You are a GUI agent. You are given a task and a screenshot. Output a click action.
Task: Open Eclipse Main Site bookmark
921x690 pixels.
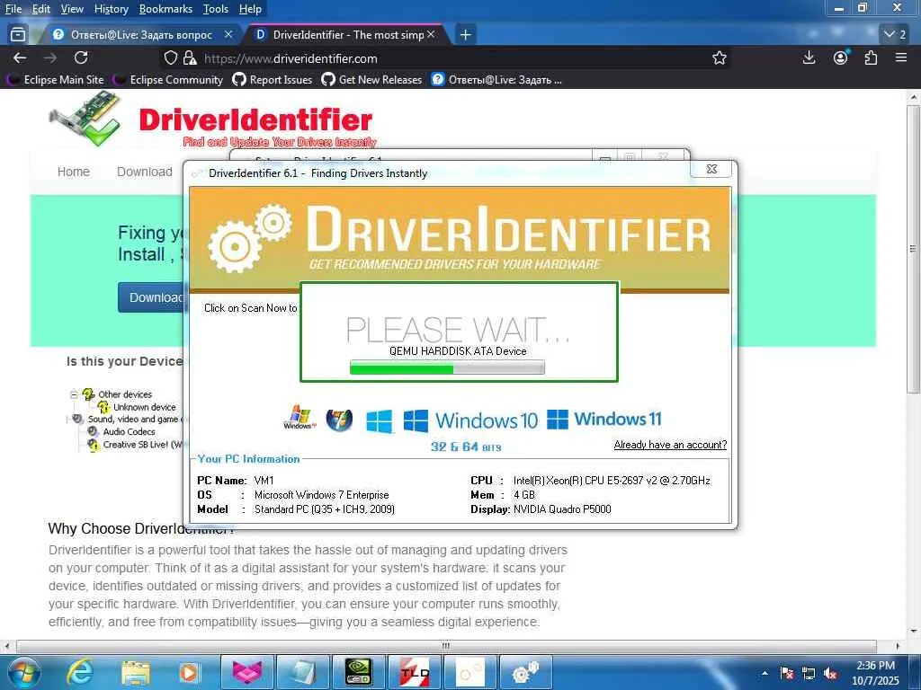pos(58,79)
